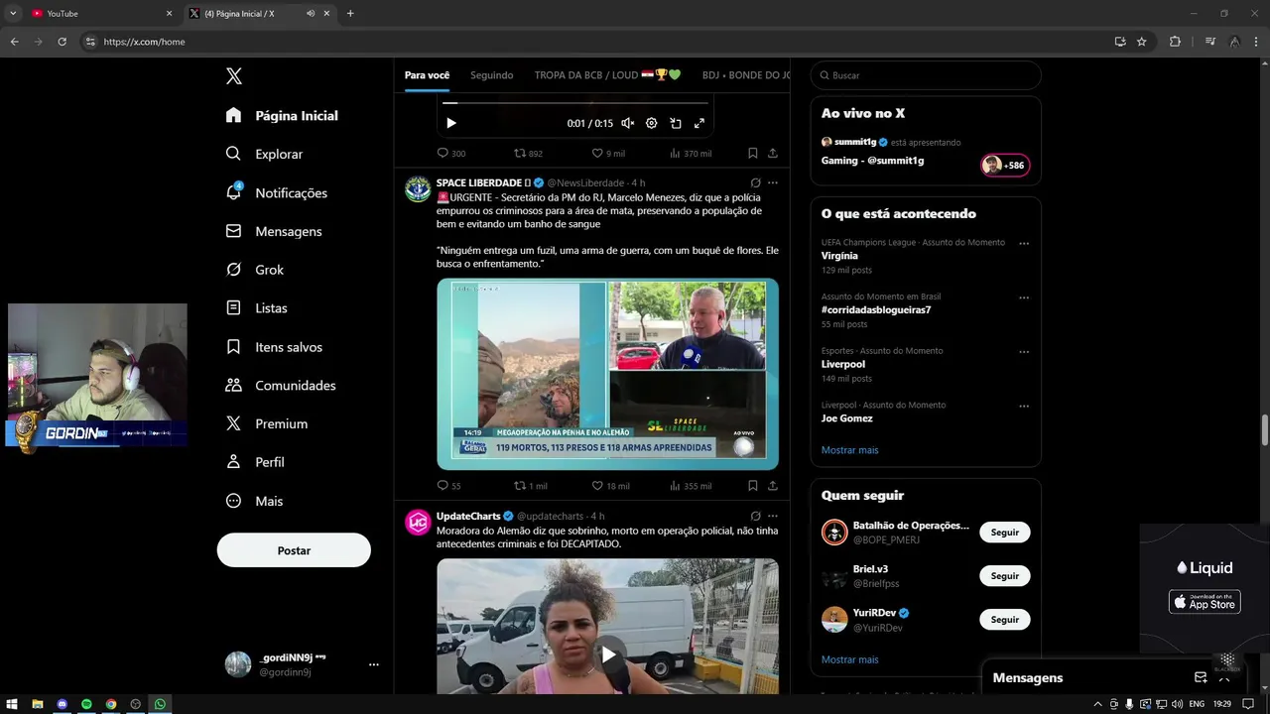Open Itens salvos bookmarks
The image size is (1270, 714).
click(x=274, y=347)
